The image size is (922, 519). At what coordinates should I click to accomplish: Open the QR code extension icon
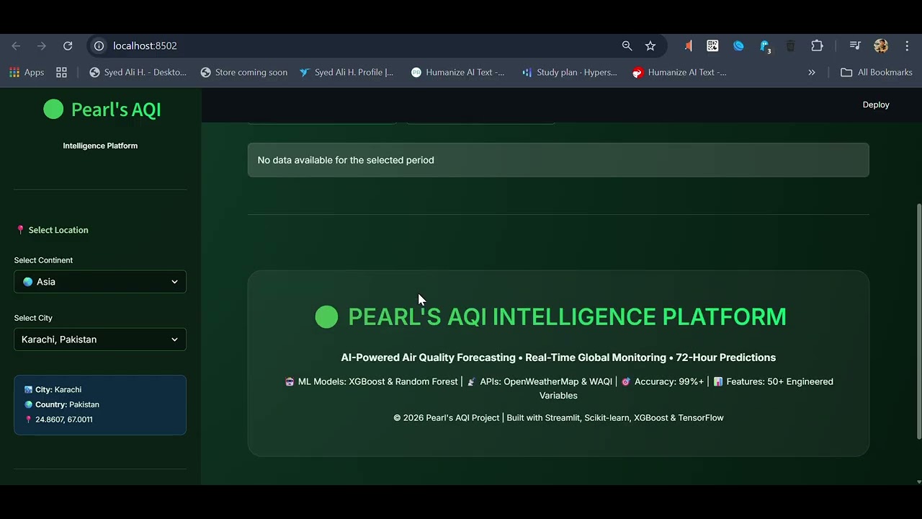tap(712, 45)
